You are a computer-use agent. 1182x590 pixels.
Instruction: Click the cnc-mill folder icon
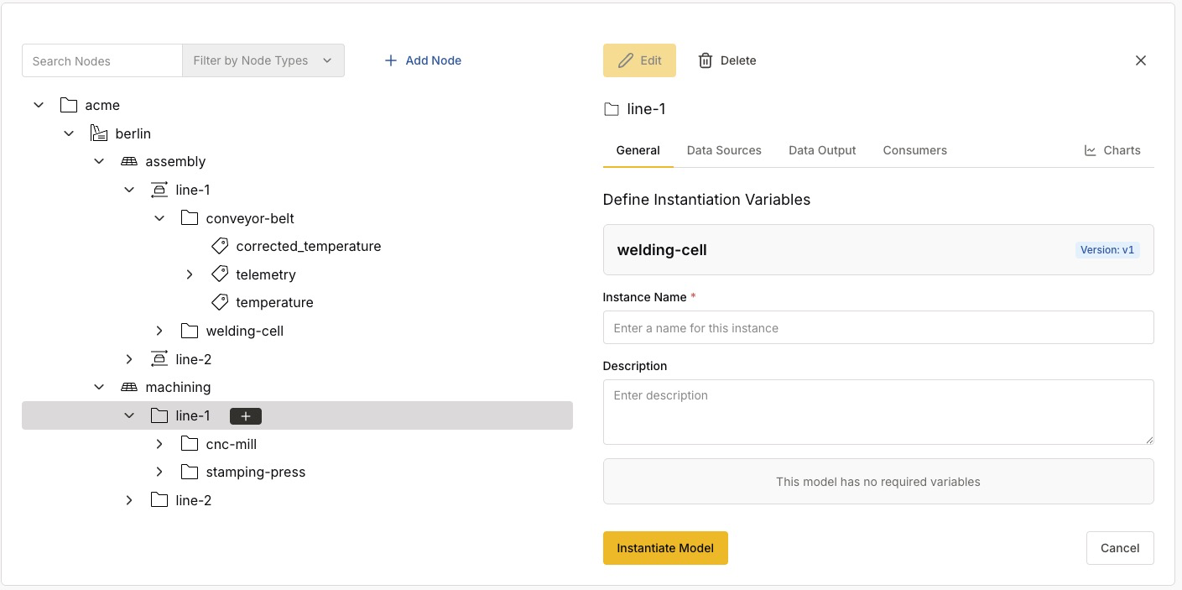pos(190,444)
